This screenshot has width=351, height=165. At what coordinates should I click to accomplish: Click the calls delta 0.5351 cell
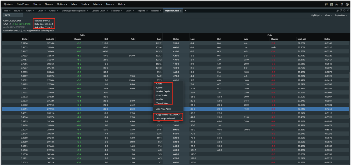25,109
